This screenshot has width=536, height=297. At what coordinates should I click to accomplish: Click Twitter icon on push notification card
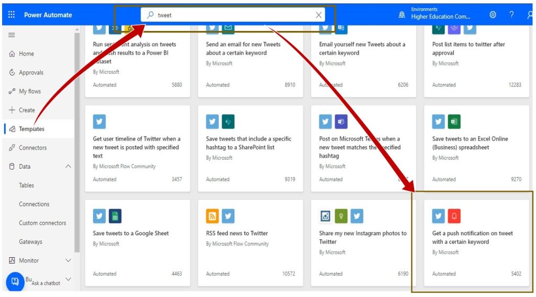pos(438,216)
